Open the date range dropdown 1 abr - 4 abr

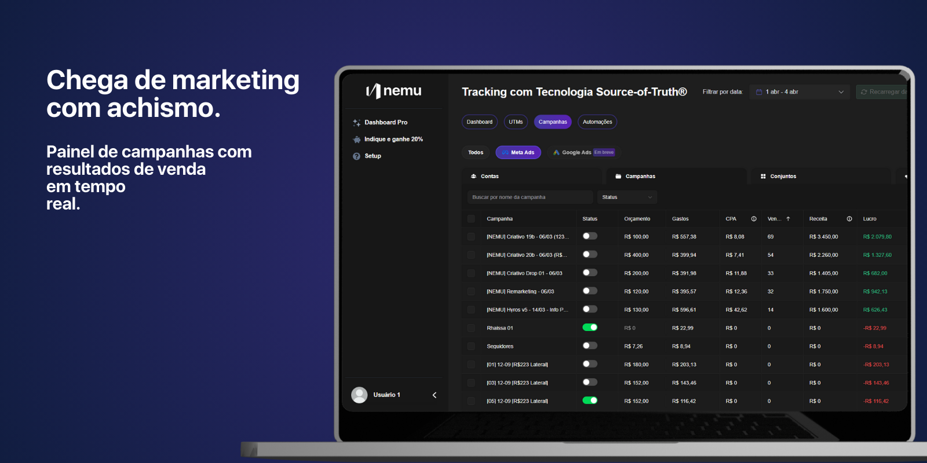point(800,92)
